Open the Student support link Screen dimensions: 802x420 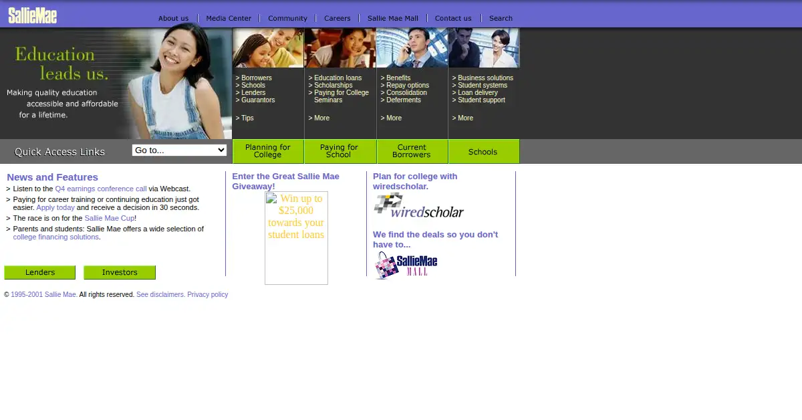click(482, 100)
